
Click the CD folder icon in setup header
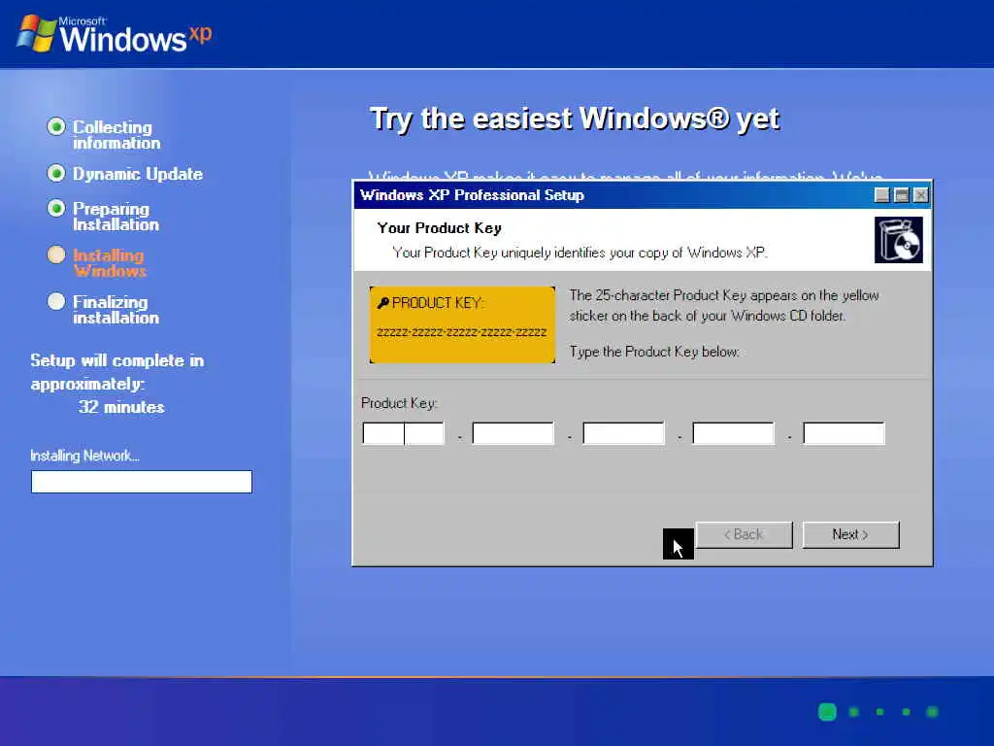(899, 240)
